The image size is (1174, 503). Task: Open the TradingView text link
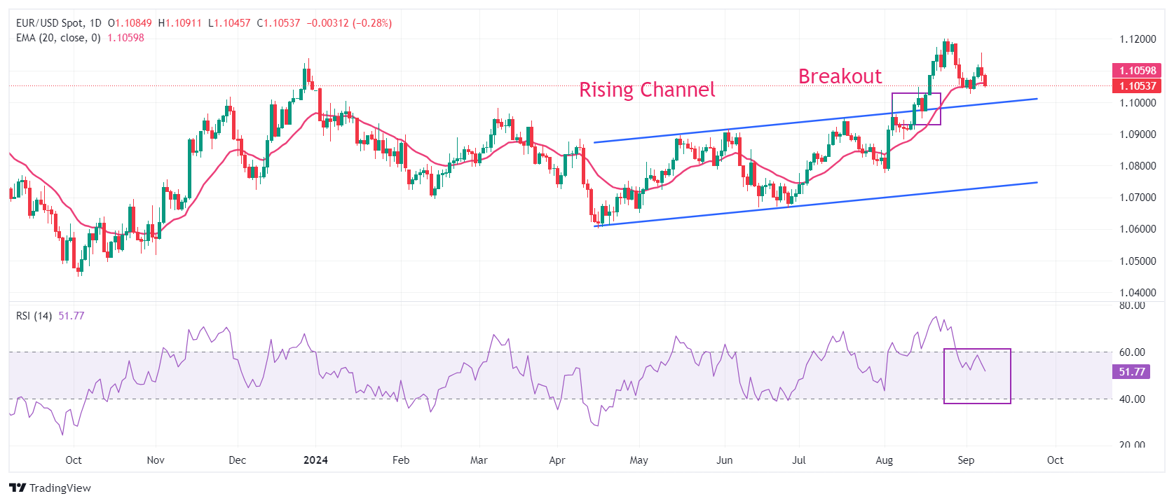point(60,488)
